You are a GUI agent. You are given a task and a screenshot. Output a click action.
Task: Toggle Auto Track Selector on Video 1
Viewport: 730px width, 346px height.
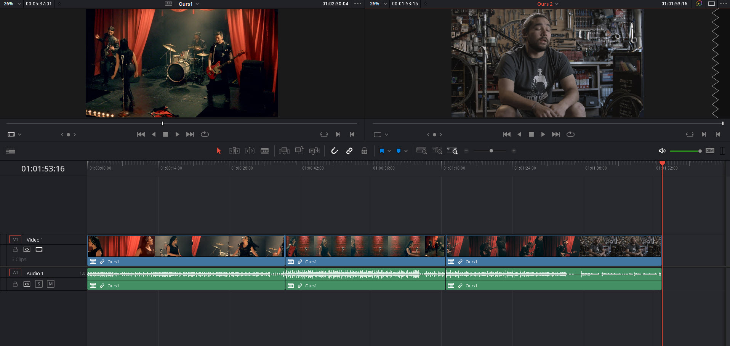[27, 250]
